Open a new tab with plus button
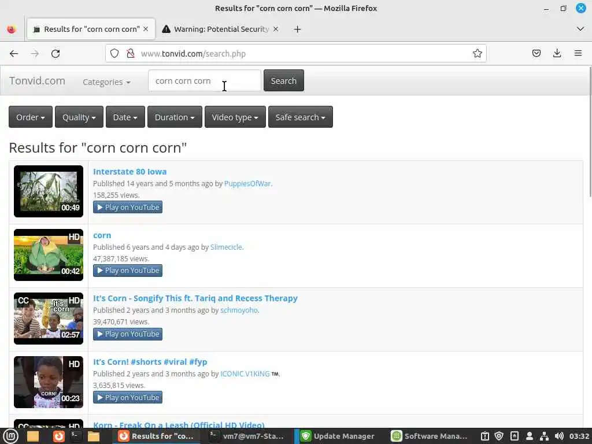This screenshot has height=444, width=592. (x=298, y=29)
